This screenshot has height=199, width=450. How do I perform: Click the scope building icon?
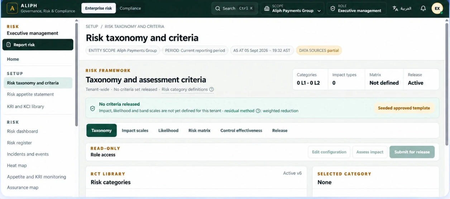(x=267, y=9)
